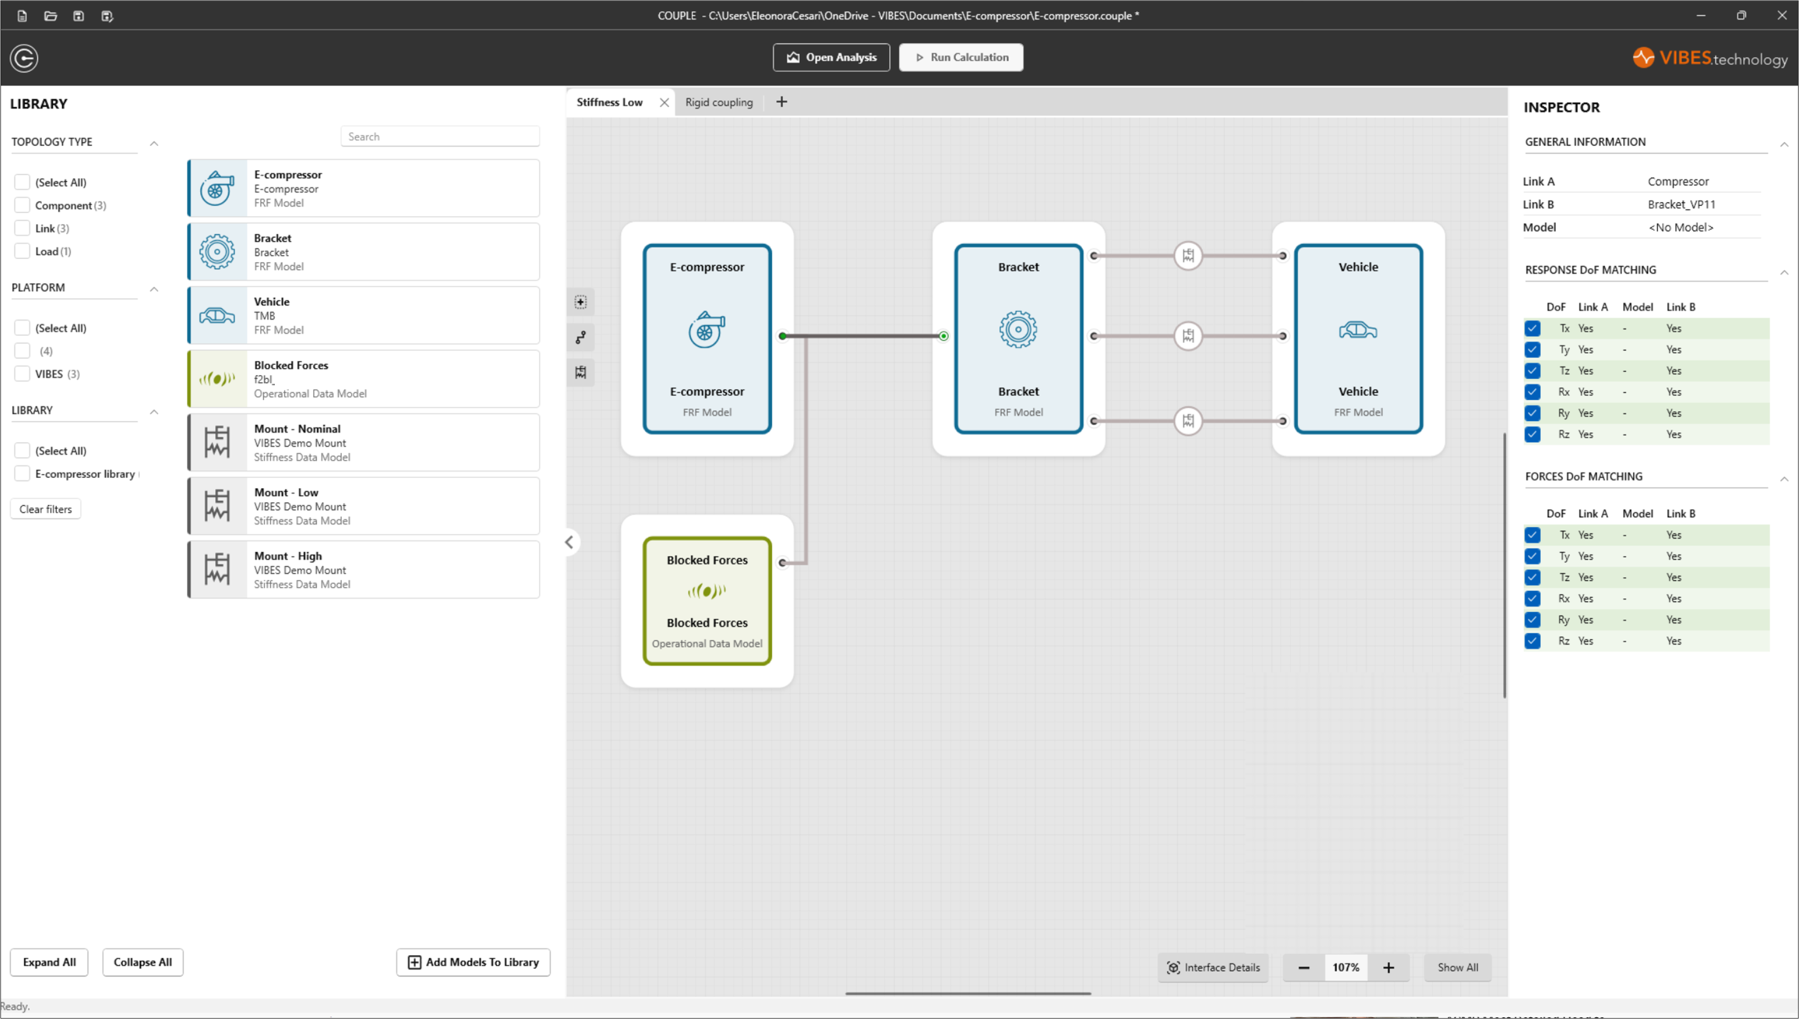
Task: Click the 107% zoom value field
Action: click(x=1346, y=968)
